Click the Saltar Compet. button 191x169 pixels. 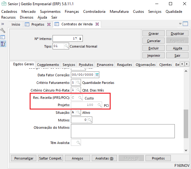click(x=50, y=158)
